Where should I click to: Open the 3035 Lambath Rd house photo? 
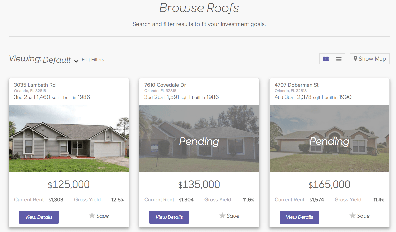point(69,138)
